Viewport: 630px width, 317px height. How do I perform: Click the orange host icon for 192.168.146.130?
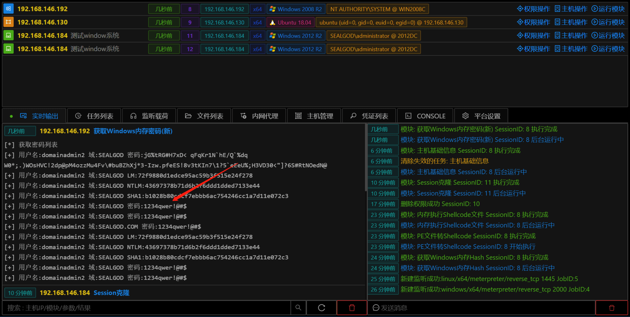click(x=9, y=22)
